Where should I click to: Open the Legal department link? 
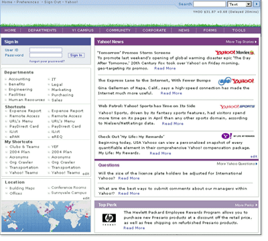click(57, 84)
